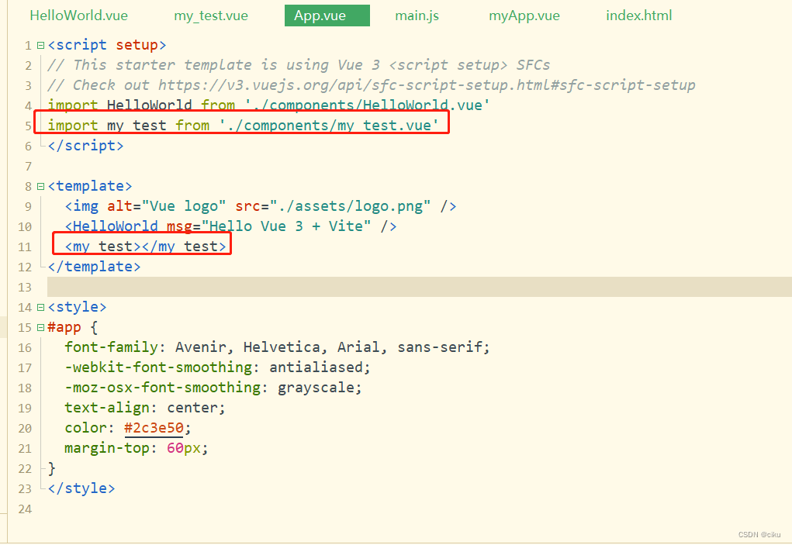The image size is (792, 545).
Task: Click the closing </template> tag
Action: click(x=94, y=267)
